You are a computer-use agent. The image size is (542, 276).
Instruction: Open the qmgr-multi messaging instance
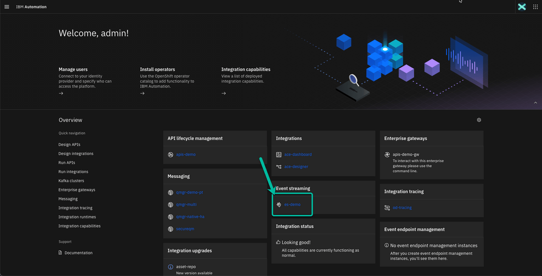pyautogui.click(x=186, y=204)
